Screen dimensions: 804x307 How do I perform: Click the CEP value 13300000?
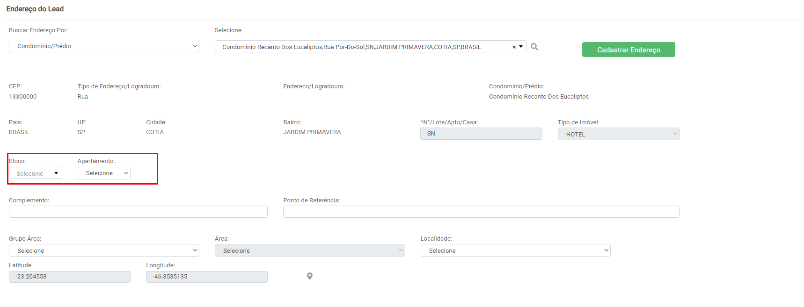click(x=23, y=97)
